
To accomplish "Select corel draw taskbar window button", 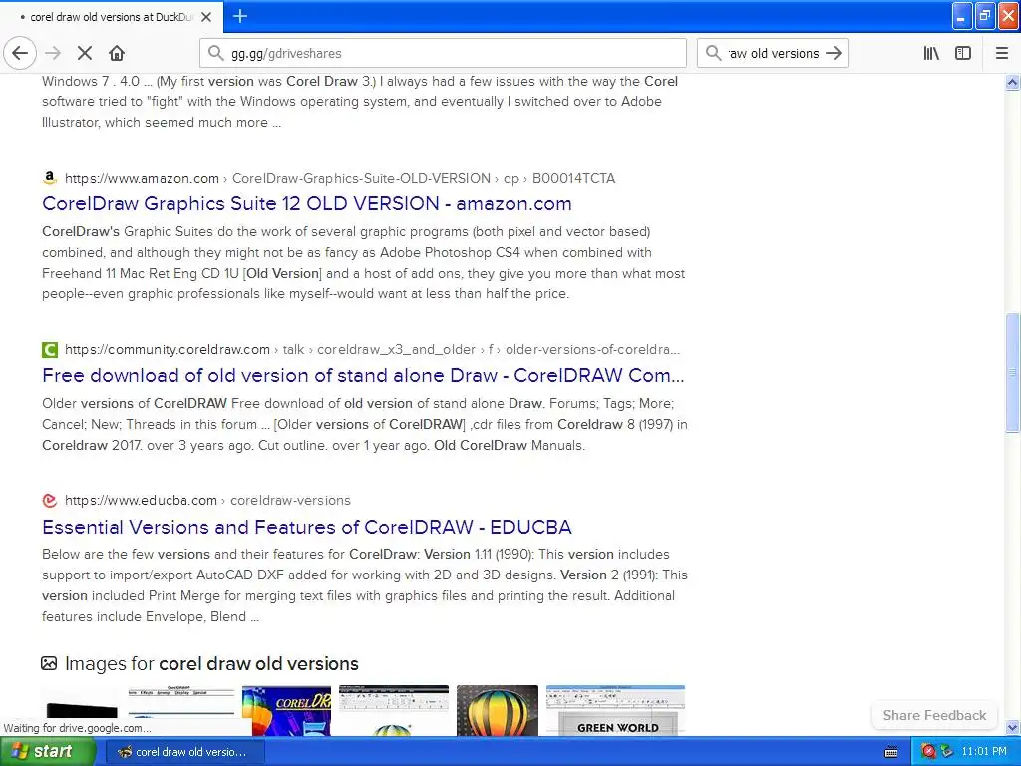I will (183, 752).
